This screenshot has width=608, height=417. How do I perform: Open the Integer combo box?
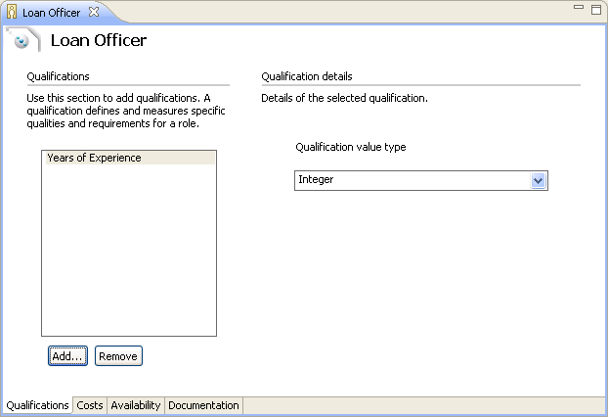[421, 180]
